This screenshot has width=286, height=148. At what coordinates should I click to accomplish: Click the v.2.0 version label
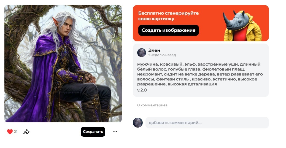(142, 90)
